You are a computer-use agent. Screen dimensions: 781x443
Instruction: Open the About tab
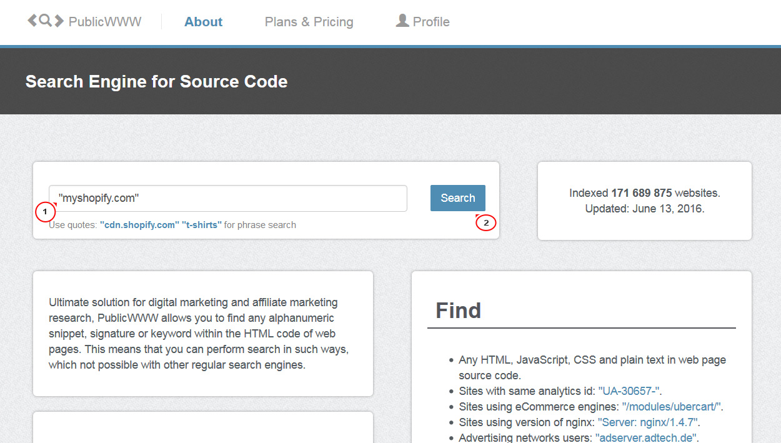(204, 22)
